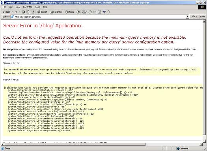Click the Forward arrow button

16,12
